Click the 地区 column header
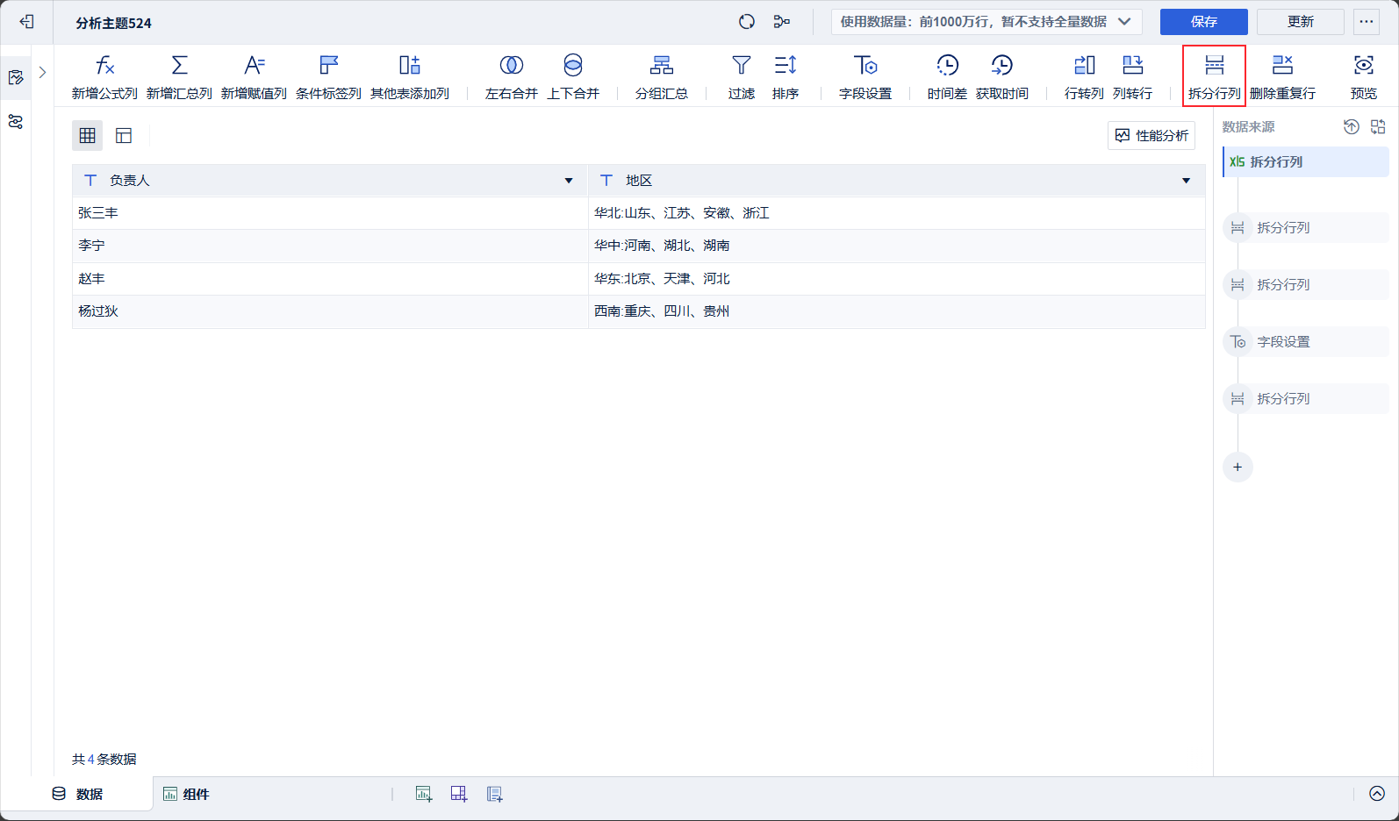The width and height of the screenshot is (1399, 821). 896,181
